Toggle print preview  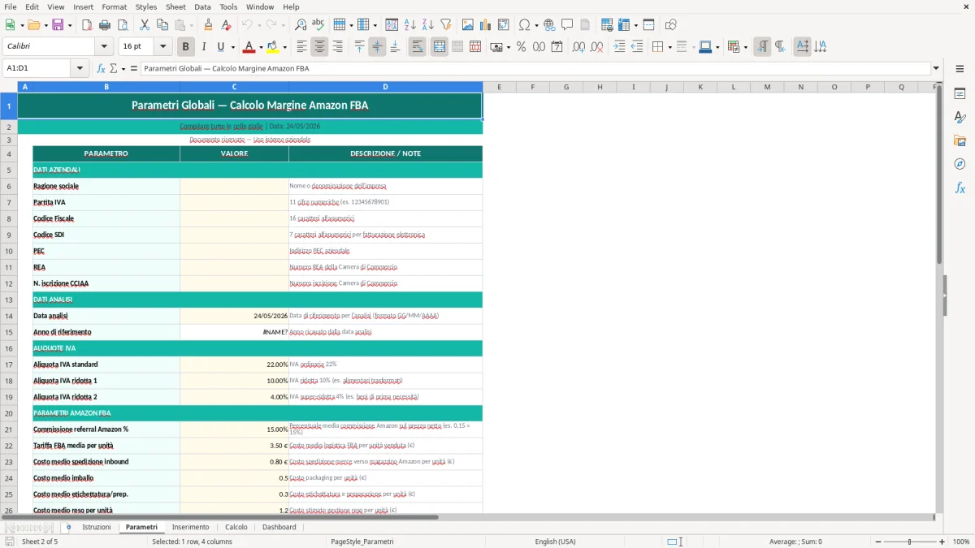coord(123,25)
